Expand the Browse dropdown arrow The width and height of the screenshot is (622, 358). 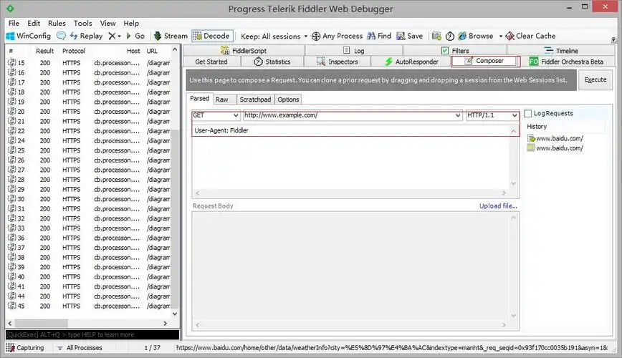[x=501, y=36]
